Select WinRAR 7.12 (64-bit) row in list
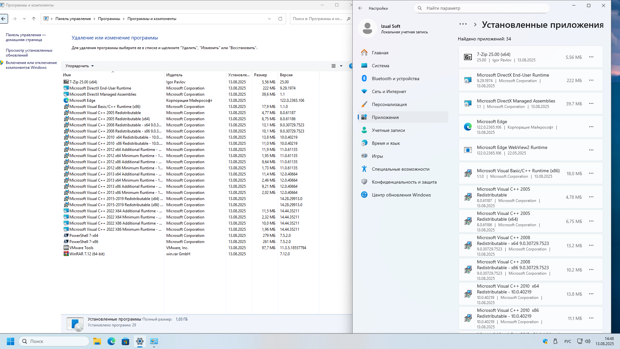Image resolution: width=620 pixels, height=349 pixels. [x=191, y=254]
